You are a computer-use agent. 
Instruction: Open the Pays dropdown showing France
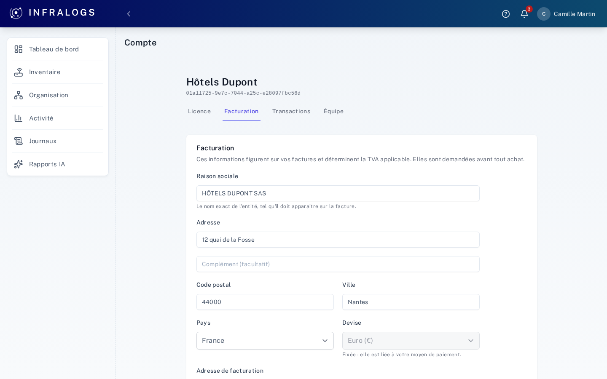[x=265, y=341]
